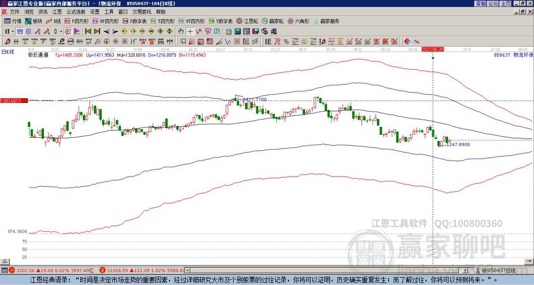Open the 帮助 menu
Image resolution: width=534 pixels, height=285 pixels.
[161, 12]
